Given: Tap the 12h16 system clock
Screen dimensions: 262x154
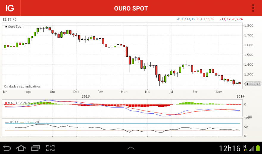Looking at the screenshot, I should (230, 148).
